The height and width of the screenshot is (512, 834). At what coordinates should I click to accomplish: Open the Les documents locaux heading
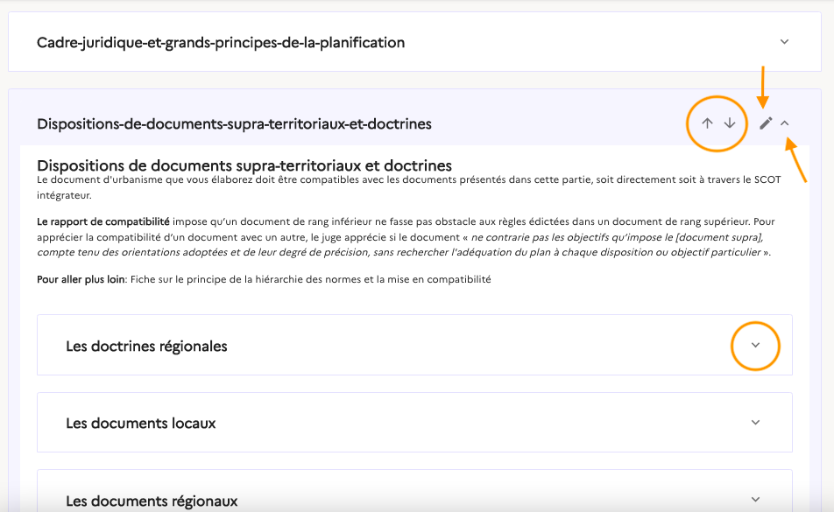[x=140, y=424]
